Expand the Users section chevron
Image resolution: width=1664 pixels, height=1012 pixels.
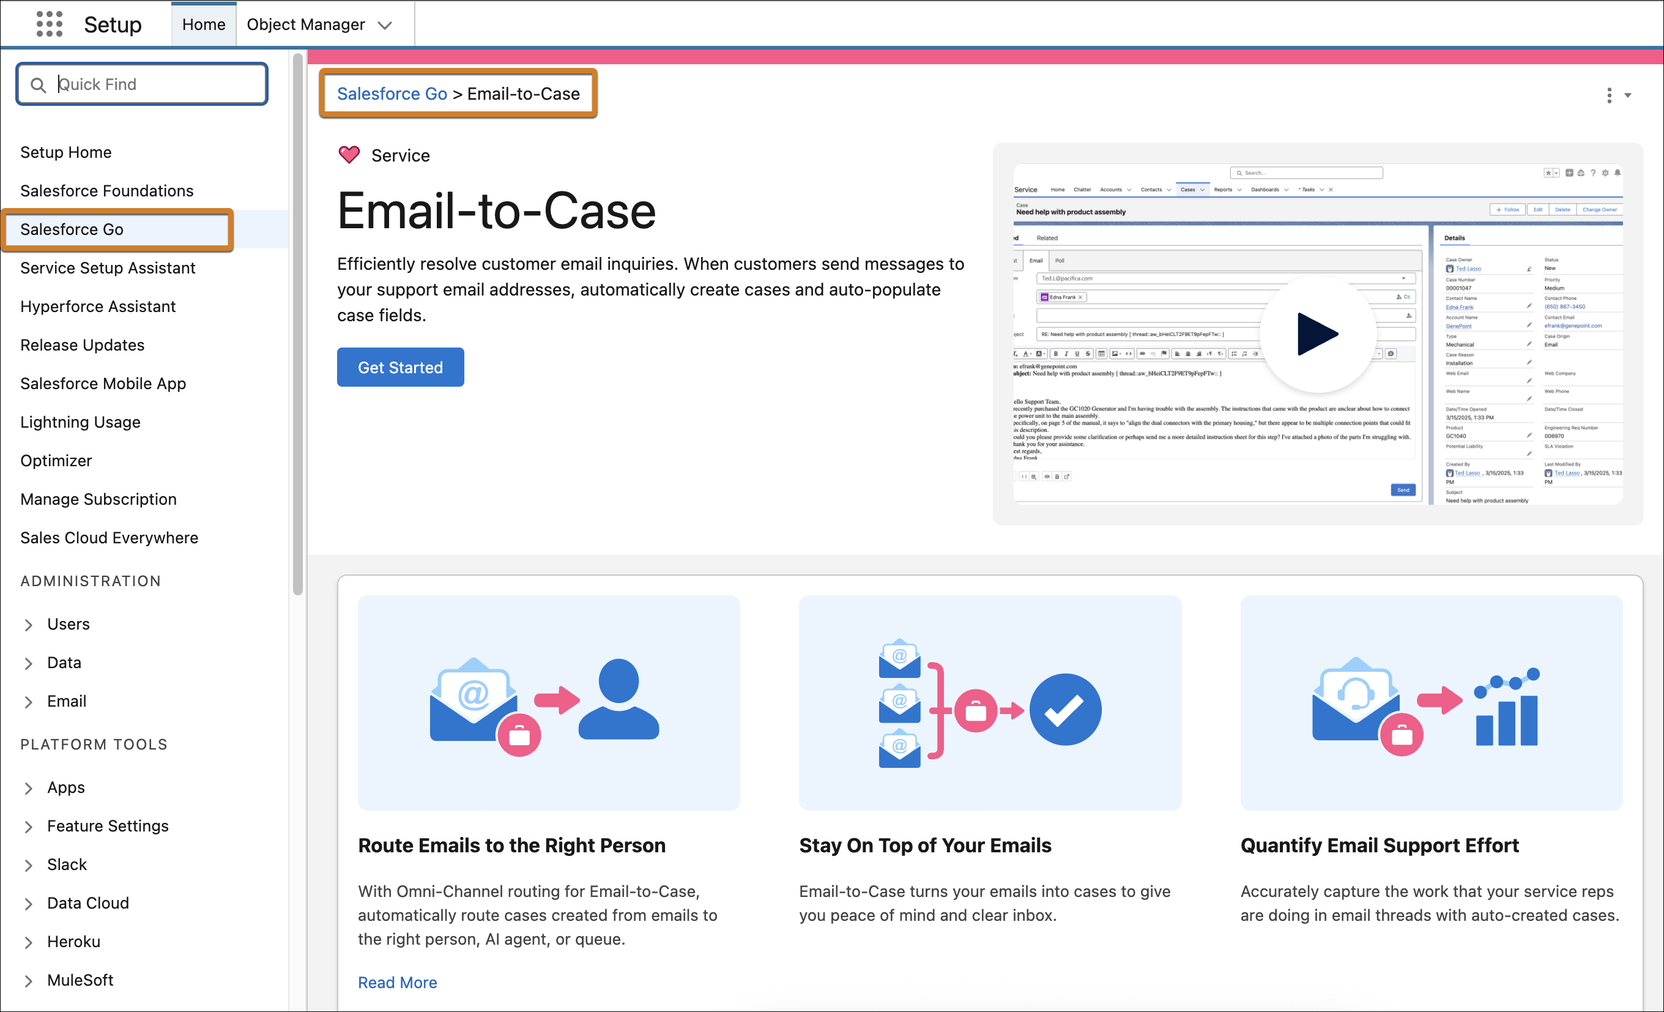pos(28,625)
